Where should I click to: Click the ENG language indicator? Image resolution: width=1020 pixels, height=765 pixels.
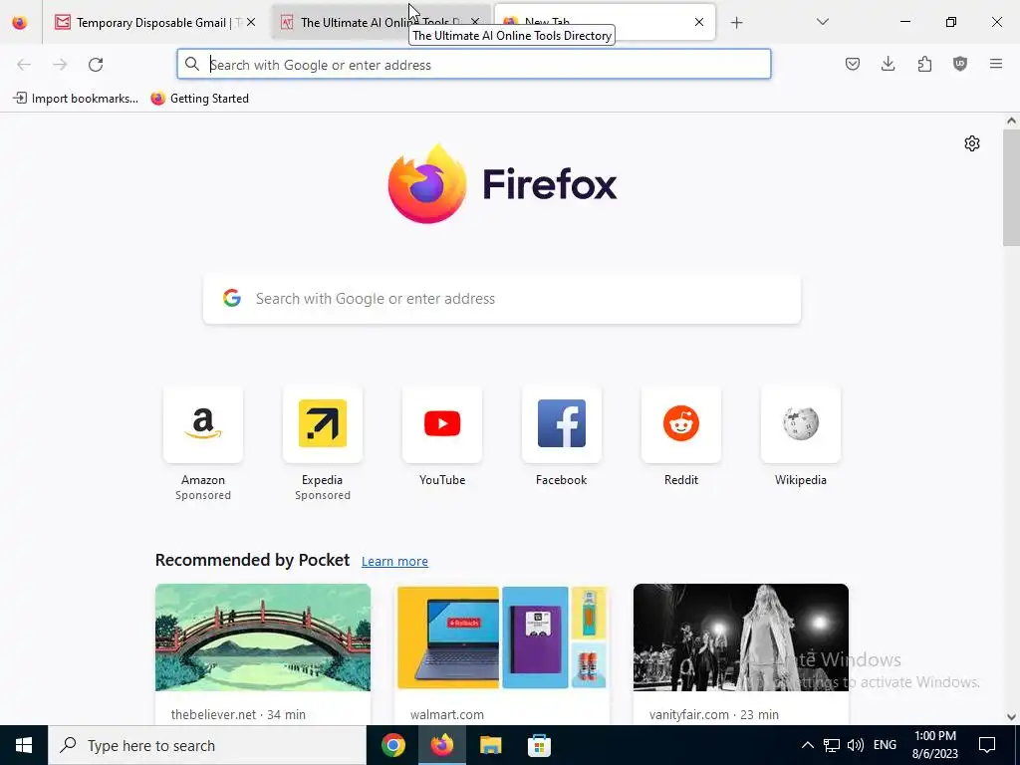[x=885, y=745]
